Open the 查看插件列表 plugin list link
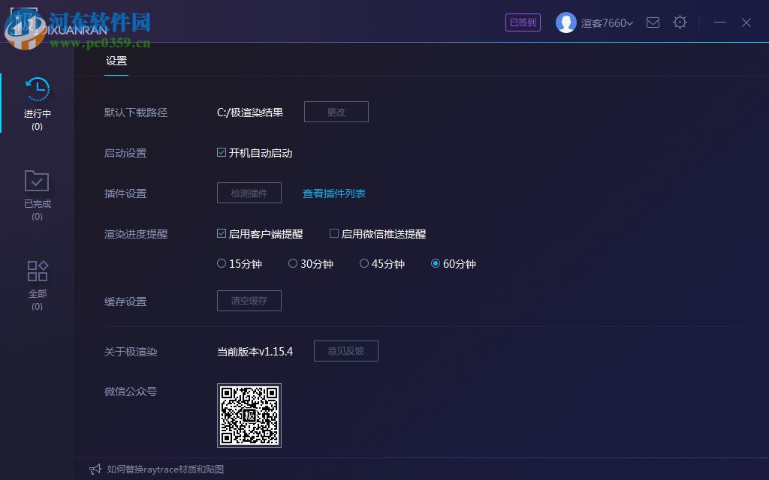The height and width of the screenshot is (480, 769). point(333,193)
